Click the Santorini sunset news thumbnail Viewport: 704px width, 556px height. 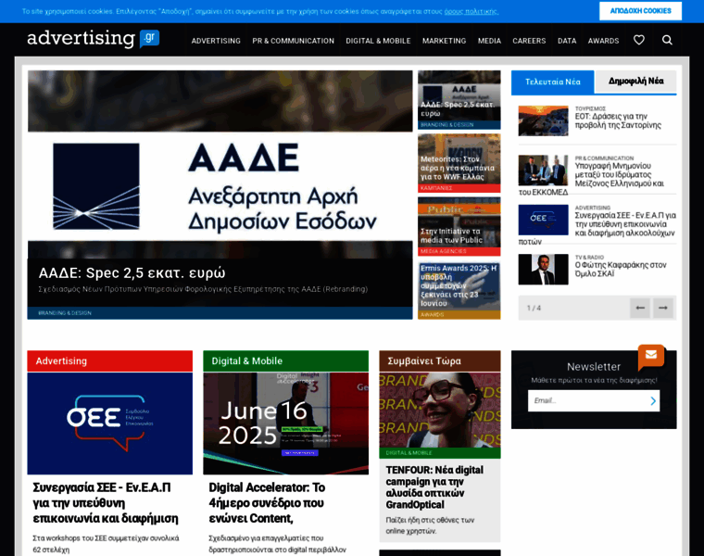coord(543,120)
